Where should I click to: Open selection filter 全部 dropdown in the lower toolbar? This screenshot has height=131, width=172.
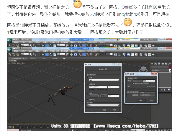pos(24,54)
